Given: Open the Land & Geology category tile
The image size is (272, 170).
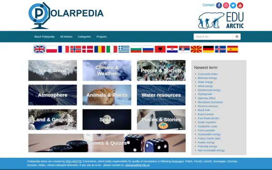Looking at the screenshot, I should point(53,120).
